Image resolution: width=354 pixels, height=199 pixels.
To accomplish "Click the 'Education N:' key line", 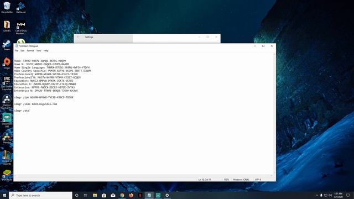I will (x=45, y=84).
